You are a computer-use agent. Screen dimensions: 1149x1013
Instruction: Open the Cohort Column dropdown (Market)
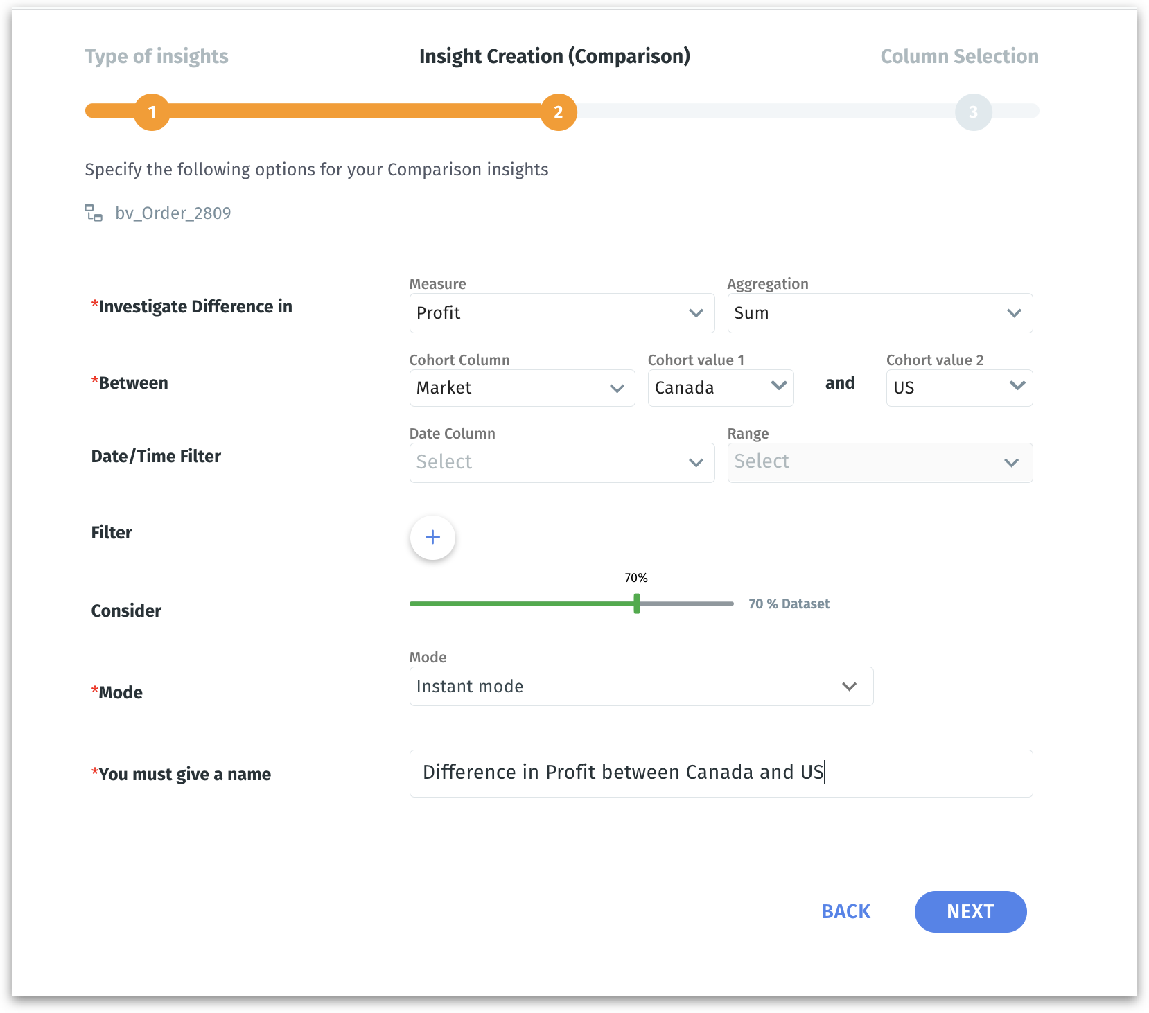point(522,388)
